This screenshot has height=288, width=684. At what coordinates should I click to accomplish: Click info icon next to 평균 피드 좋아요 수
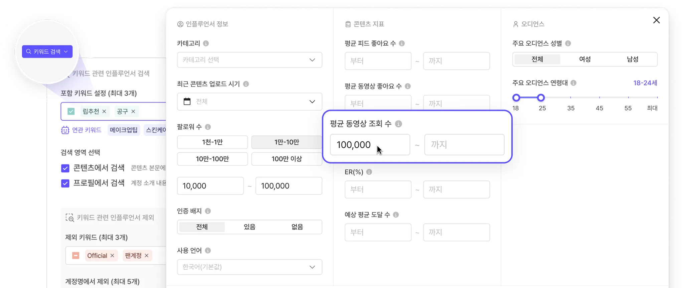click(402, 43)
